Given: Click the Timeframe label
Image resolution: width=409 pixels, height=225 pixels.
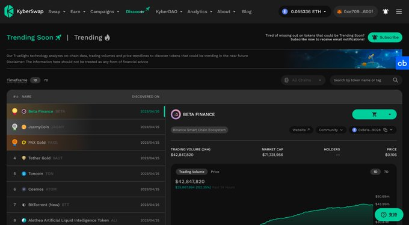Looking at the screenshot, I should pos(17,80).
